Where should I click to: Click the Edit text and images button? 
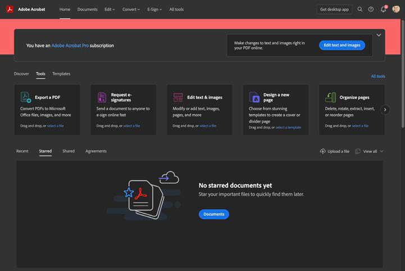point(342,45)
